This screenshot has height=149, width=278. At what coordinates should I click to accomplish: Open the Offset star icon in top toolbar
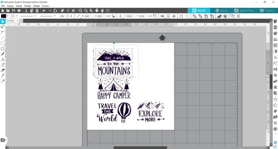coord(225,16)
